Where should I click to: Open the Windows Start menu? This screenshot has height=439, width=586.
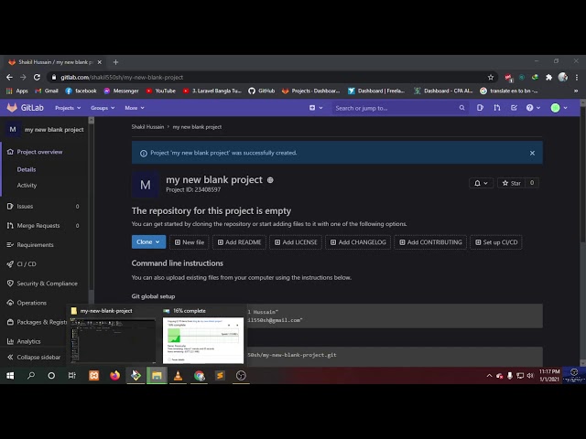tap(10, 376)
